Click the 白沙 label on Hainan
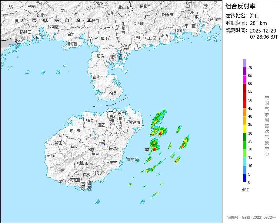The image size is (280, 223). (x=75, y=146)
